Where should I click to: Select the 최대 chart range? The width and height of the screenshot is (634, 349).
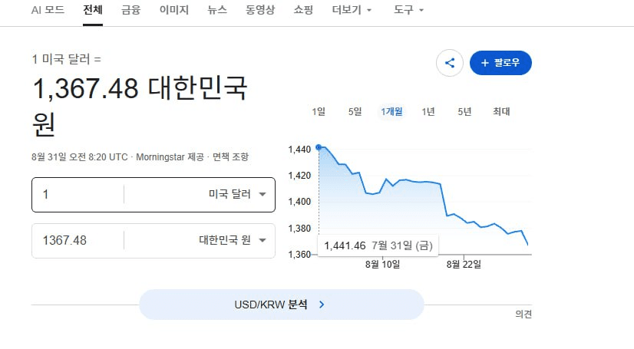click(501, 111)
